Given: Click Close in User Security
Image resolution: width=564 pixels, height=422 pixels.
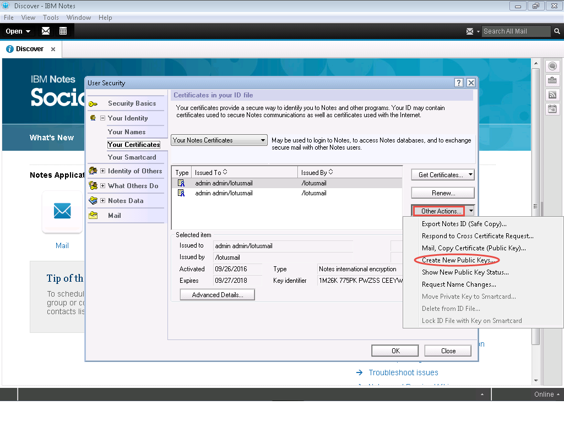Looking at the screenshot, I should click(x=448, y=351).
